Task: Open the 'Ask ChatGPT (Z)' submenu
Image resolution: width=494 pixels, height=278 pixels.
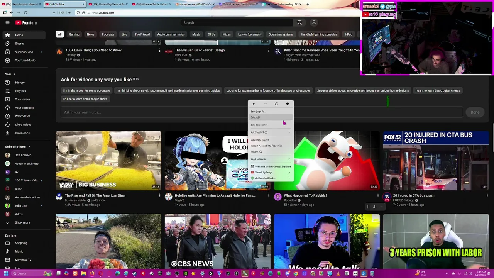Action: 271,132
